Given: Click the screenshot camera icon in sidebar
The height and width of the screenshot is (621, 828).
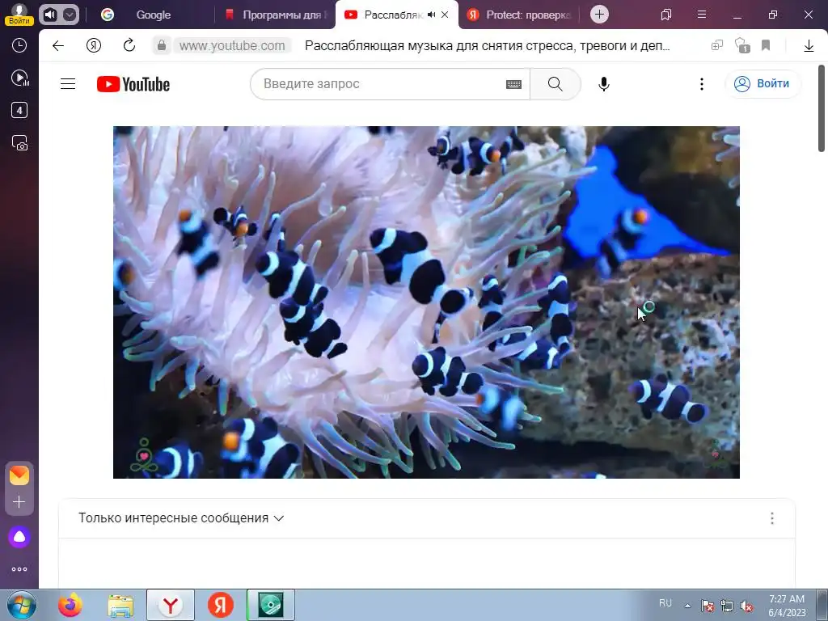Looking at the screenshot, I should pyautogui.click(x=19, y=143).
